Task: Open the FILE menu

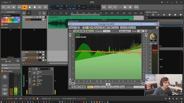Action: [x=3, y=7]
